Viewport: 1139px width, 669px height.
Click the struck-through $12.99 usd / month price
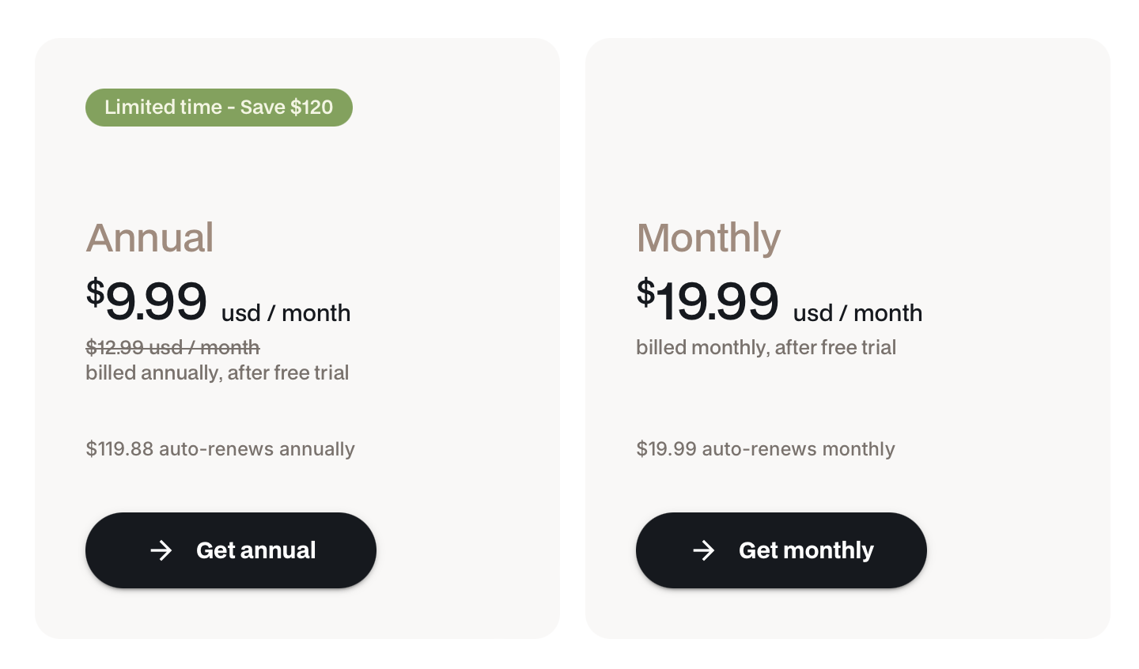tap(172, 347)
